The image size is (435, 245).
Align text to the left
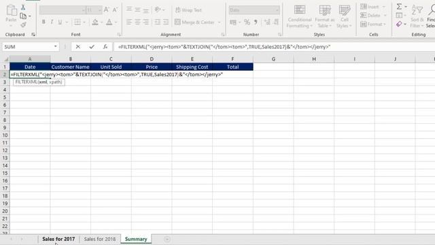[129, 22]
